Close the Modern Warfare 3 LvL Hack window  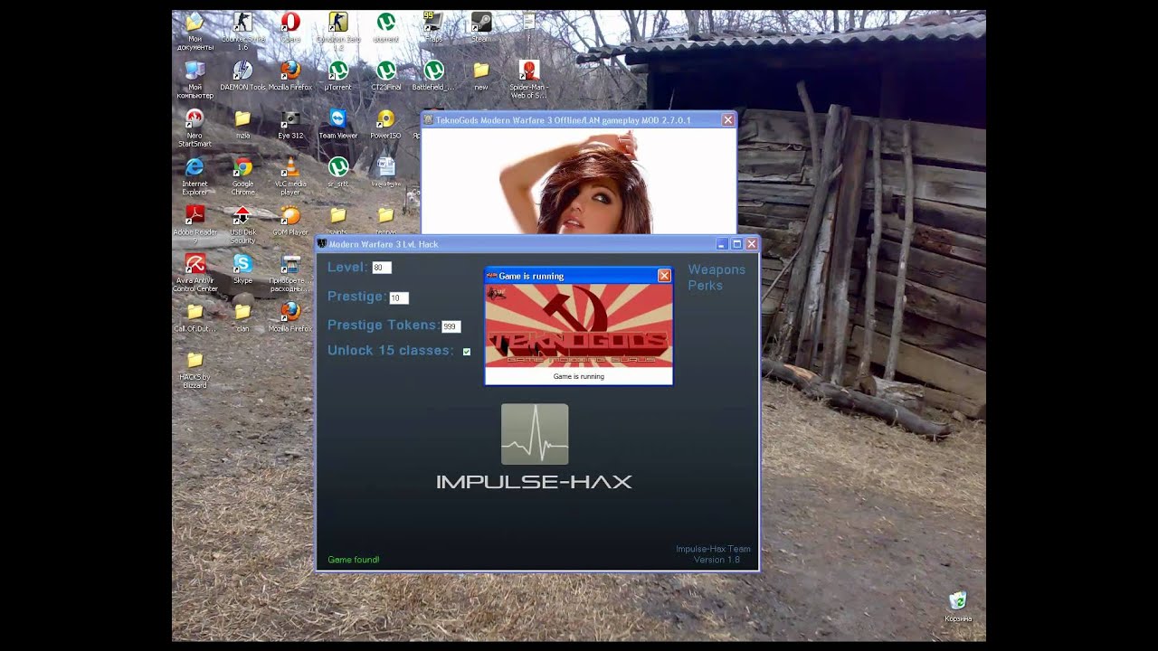[x=751, y=244]
